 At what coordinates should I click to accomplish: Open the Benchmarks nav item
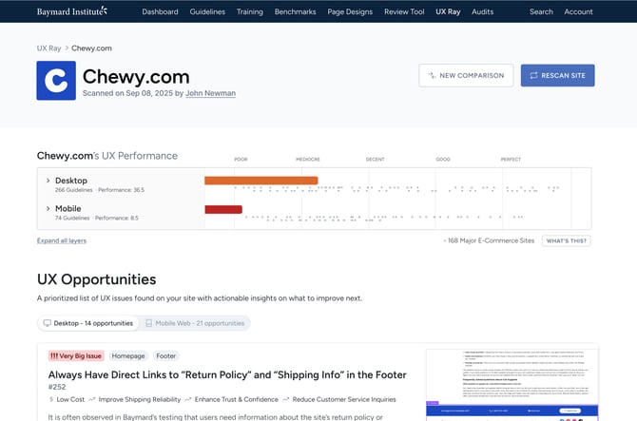tap(295, 11)
